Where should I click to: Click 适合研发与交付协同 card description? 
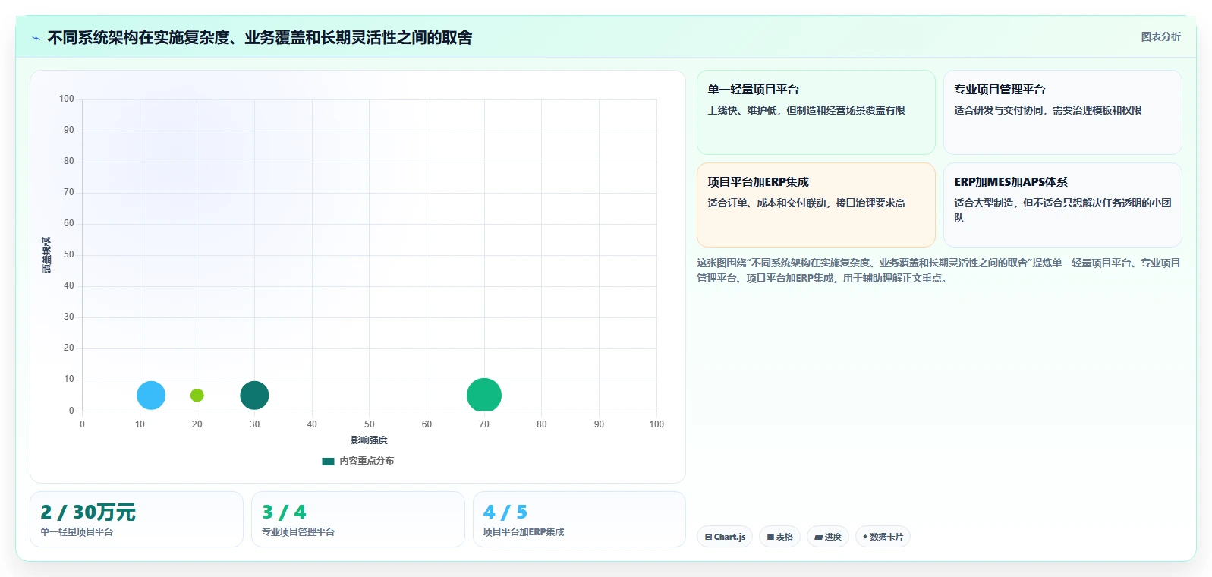(x=1048, y=110)
